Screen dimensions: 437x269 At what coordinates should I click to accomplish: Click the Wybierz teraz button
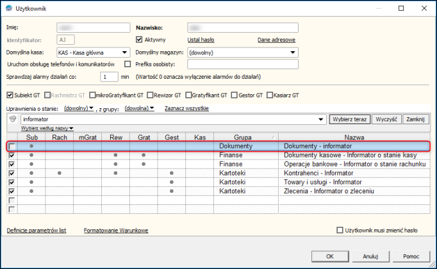(x=350, y=119)
